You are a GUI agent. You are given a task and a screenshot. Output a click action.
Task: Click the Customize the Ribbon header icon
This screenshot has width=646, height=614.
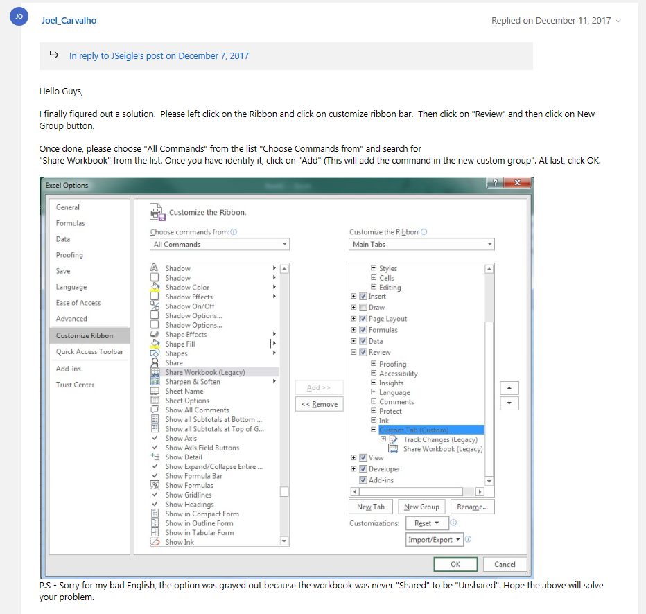tap(157, 211)
